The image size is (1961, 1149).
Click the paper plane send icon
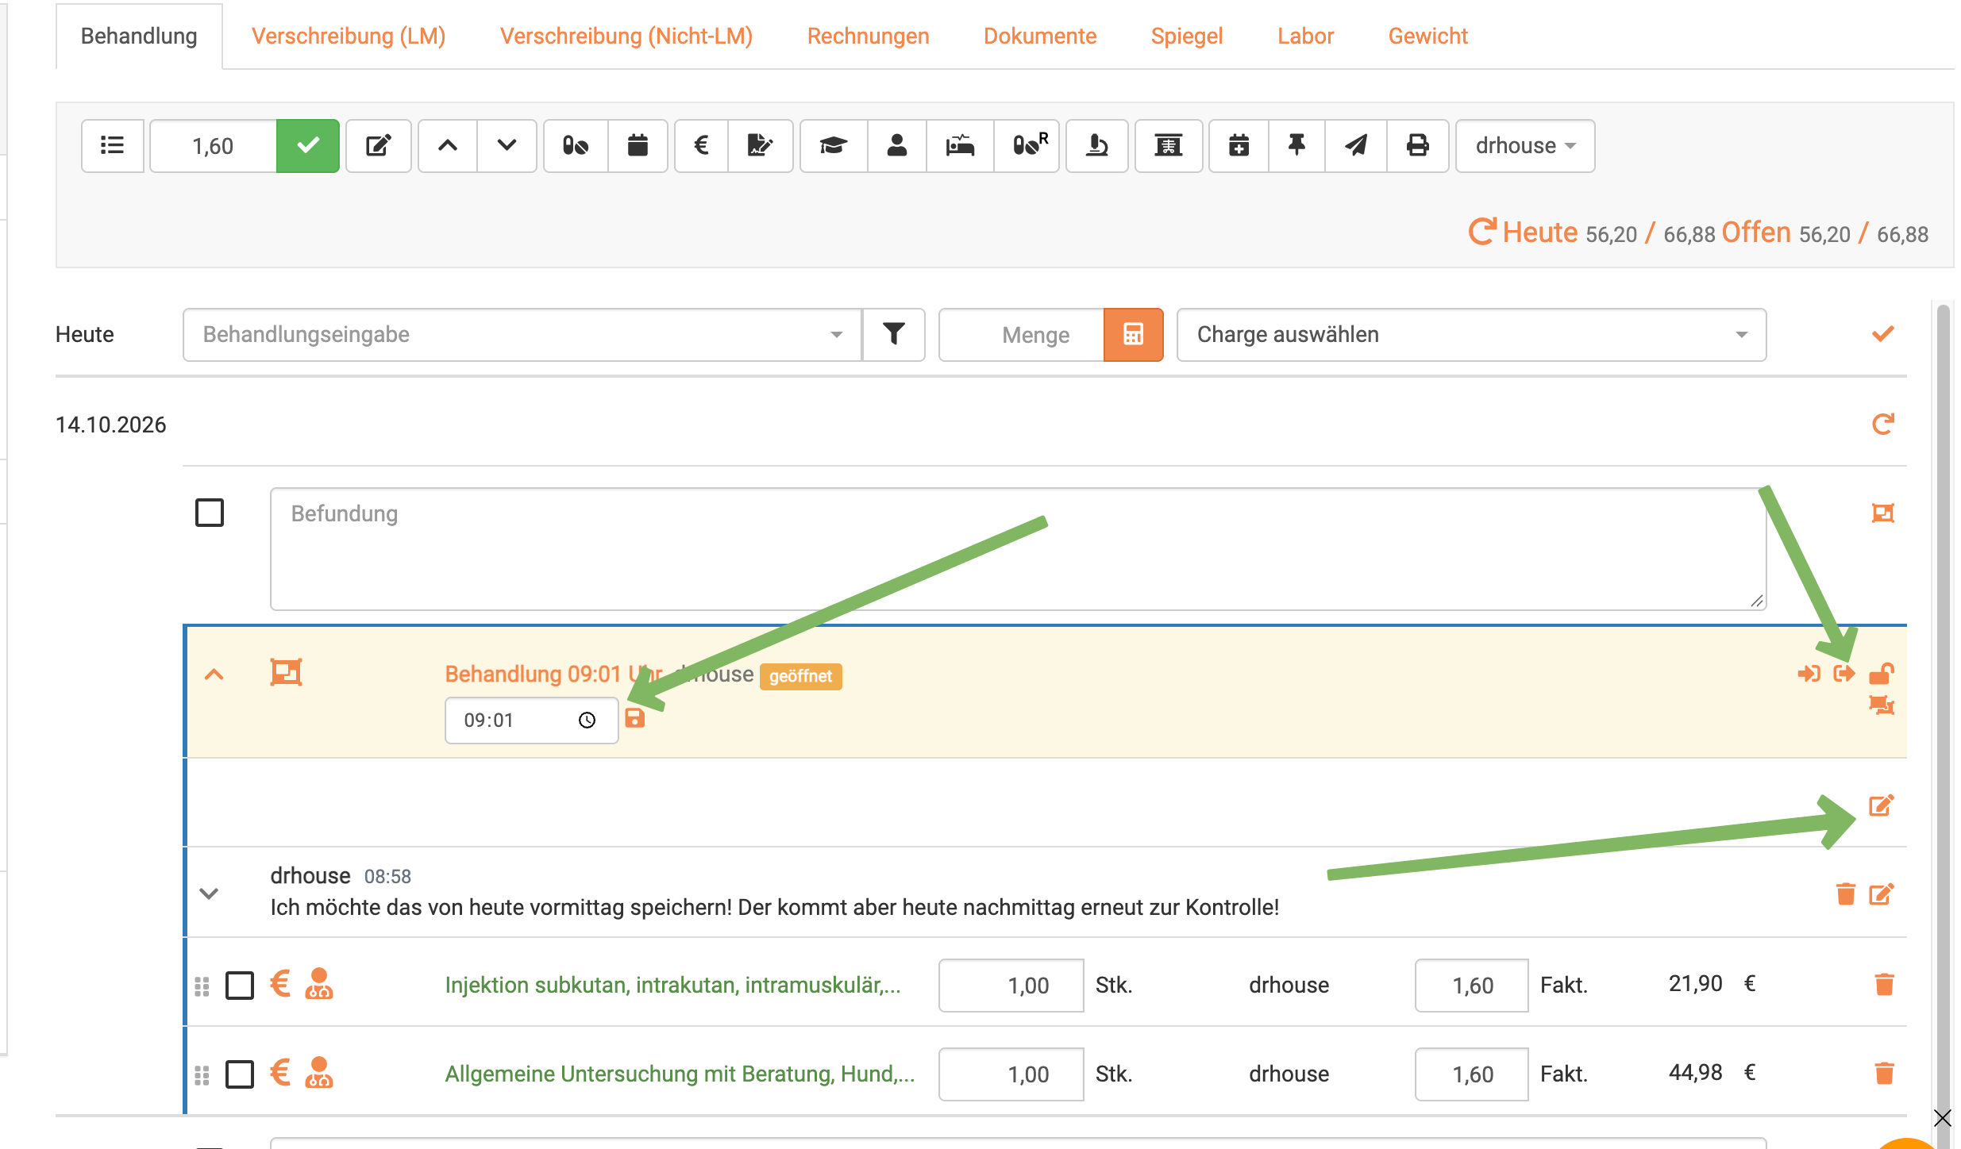(1356, 145)
